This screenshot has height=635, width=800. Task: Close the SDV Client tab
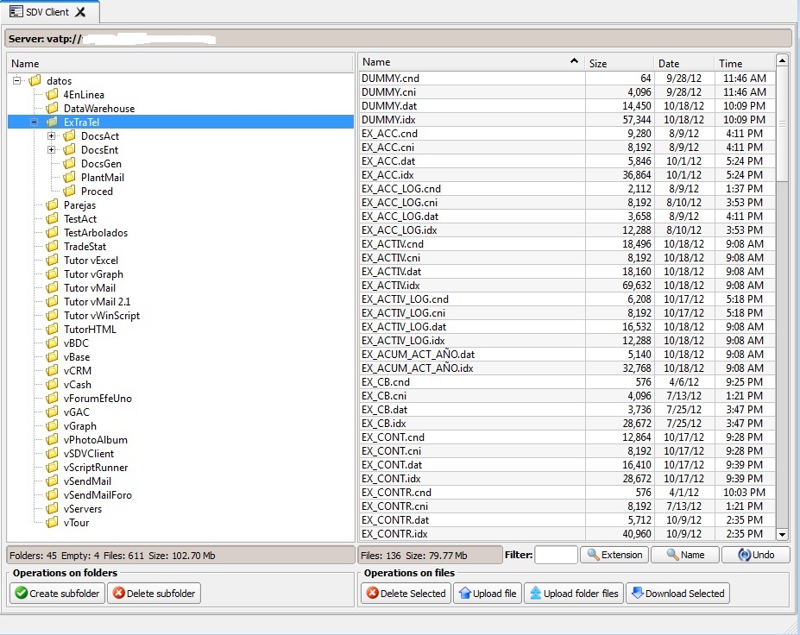pos(80,12)
